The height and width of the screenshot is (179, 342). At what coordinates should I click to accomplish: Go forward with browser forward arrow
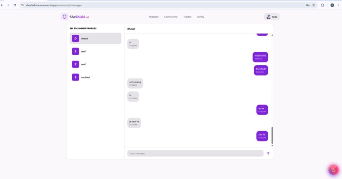8,5
